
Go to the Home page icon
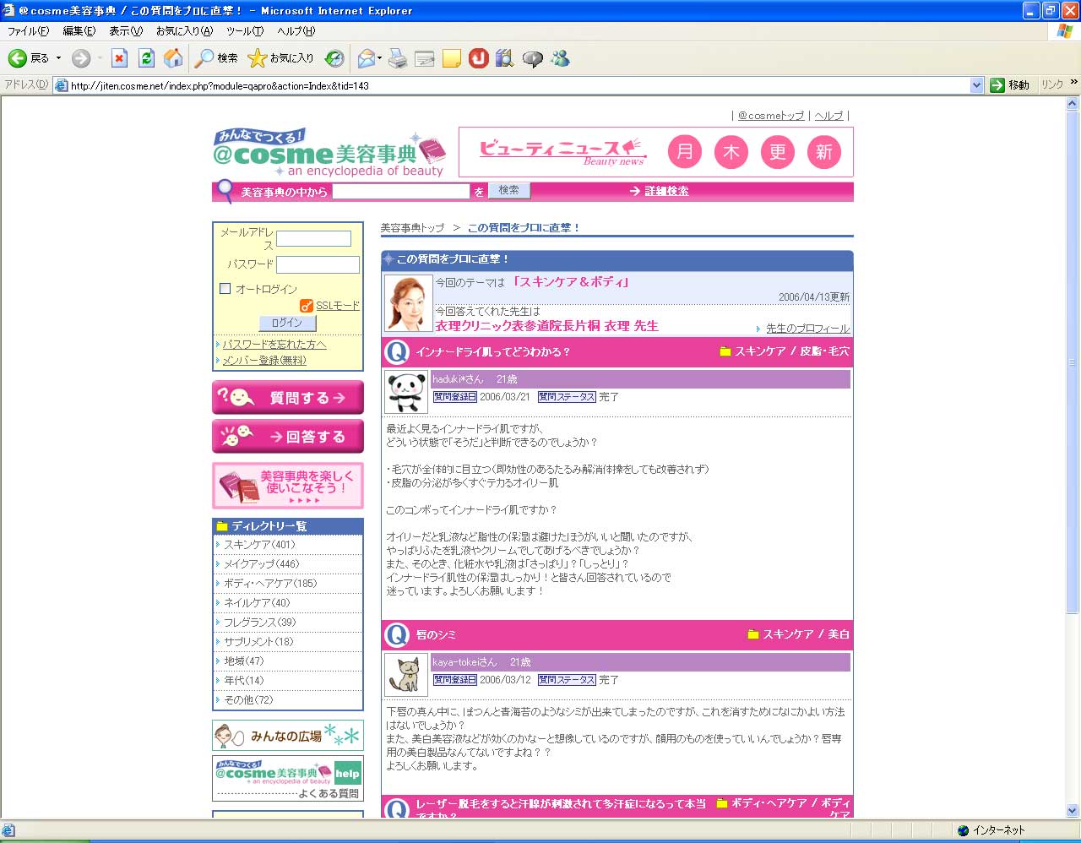pos(173,58)
